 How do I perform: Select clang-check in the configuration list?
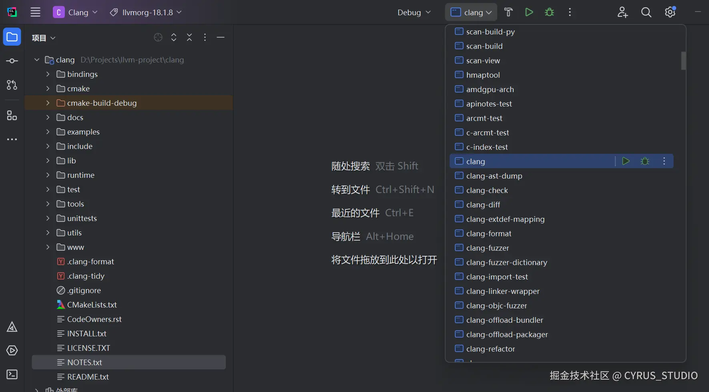coord(487,190)
